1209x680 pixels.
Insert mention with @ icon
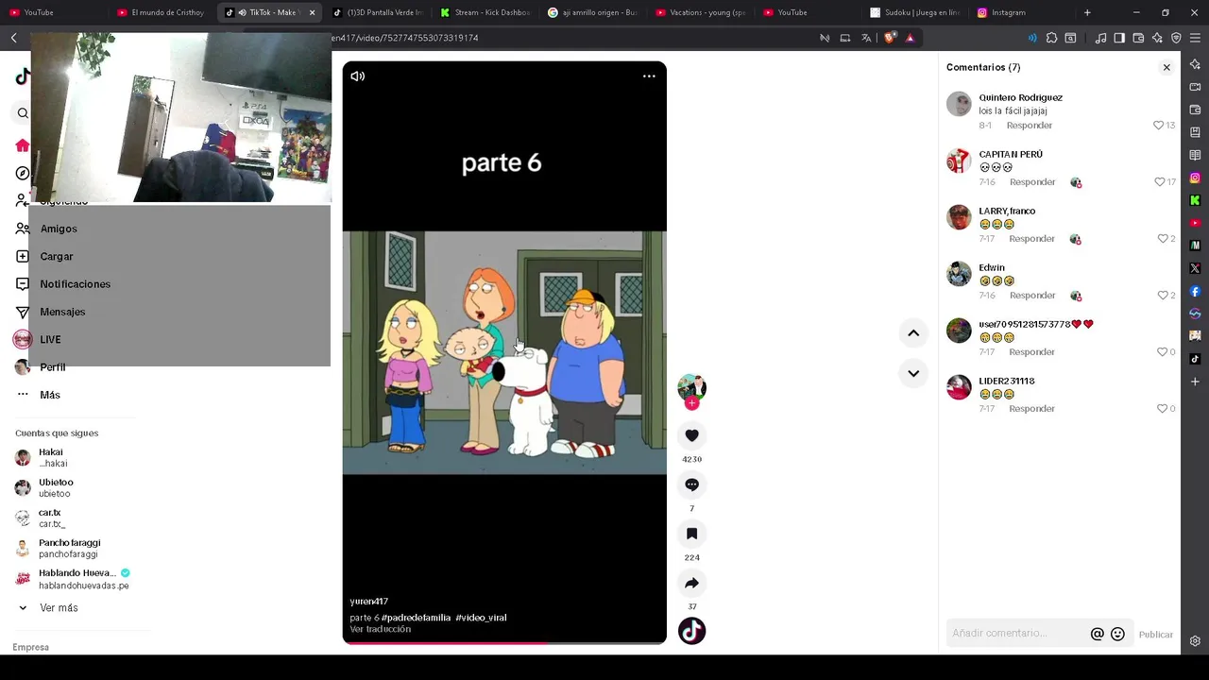pos(1097,634)
